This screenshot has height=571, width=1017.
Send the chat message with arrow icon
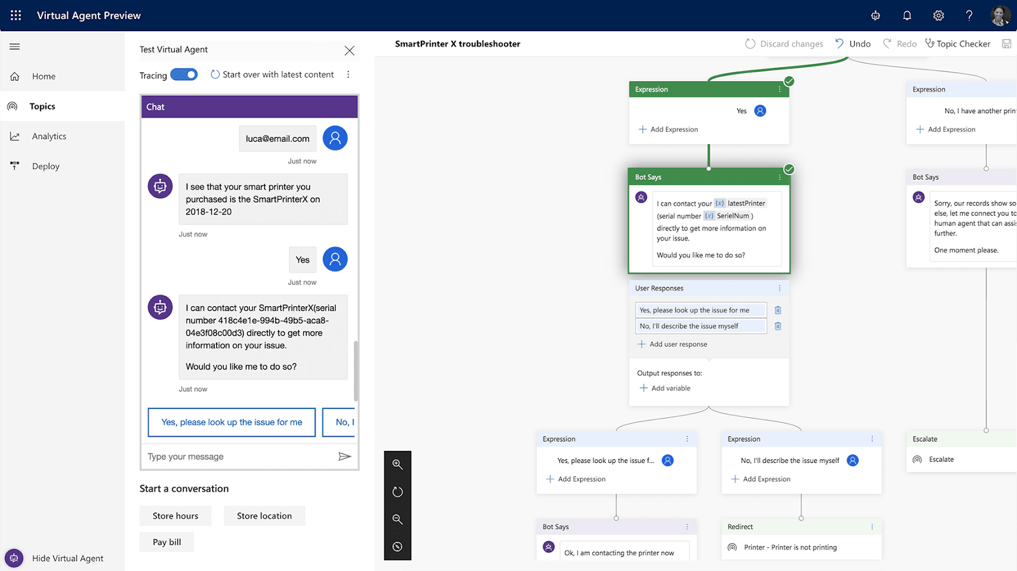click(x=345, y=456)
